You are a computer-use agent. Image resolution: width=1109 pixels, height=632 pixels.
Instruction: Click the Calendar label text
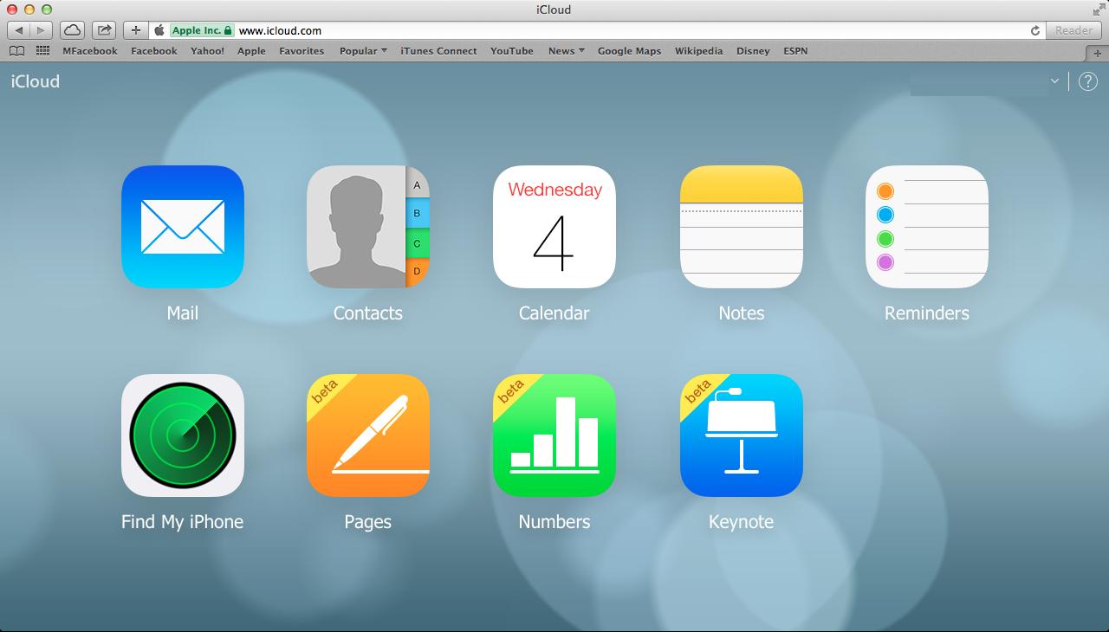coord(554,313)
